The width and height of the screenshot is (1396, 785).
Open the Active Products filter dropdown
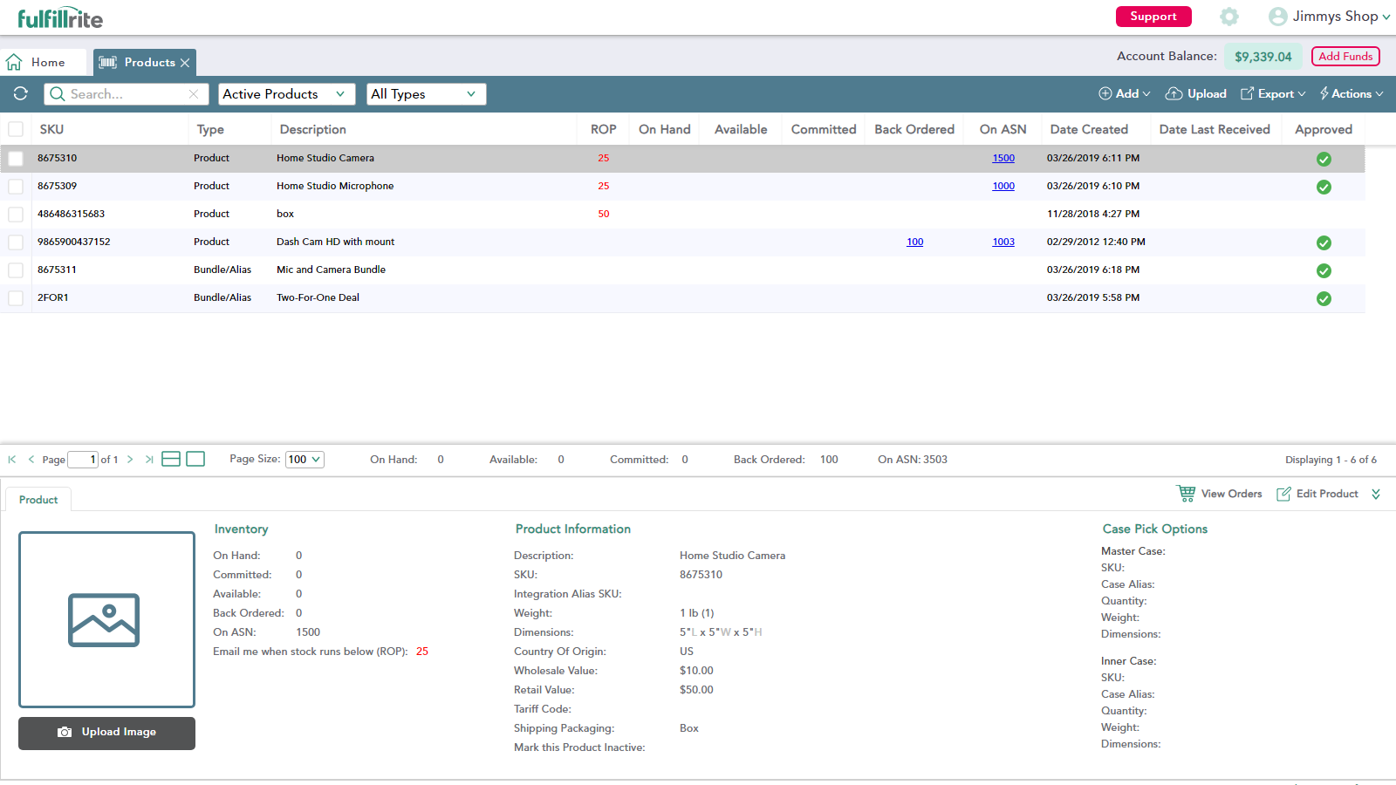(x=286, y=94)
